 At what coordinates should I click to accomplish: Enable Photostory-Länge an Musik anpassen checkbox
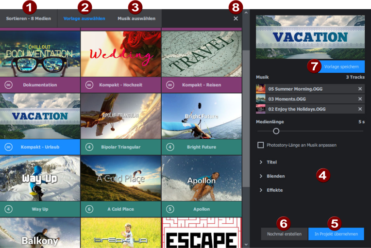[x=261, y=145]
